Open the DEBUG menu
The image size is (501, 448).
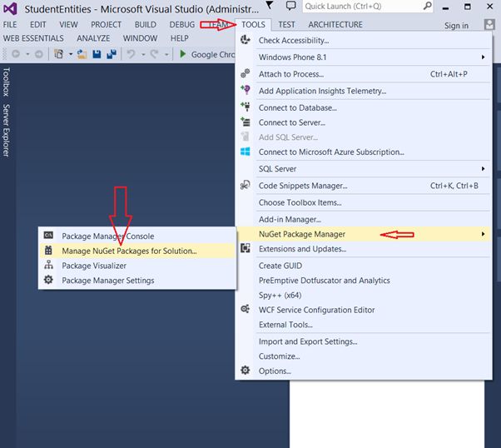pos(182,25)
